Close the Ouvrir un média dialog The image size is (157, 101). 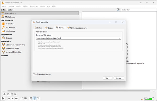click(122, 22)
